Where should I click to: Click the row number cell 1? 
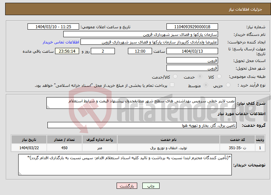pos(260,148)
